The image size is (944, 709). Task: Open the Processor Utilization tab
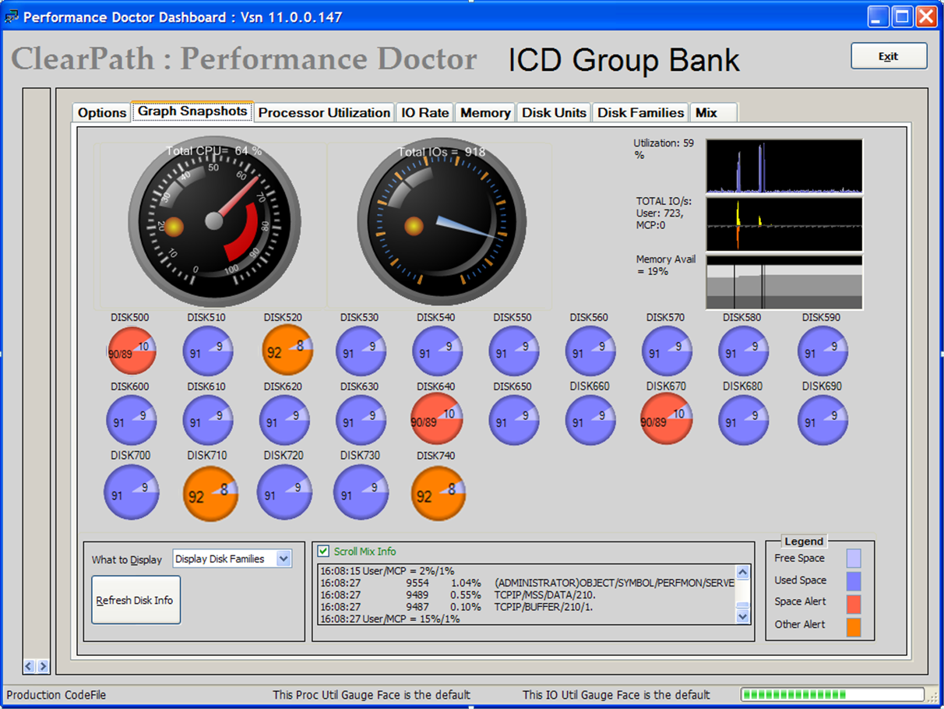(324, 113)
